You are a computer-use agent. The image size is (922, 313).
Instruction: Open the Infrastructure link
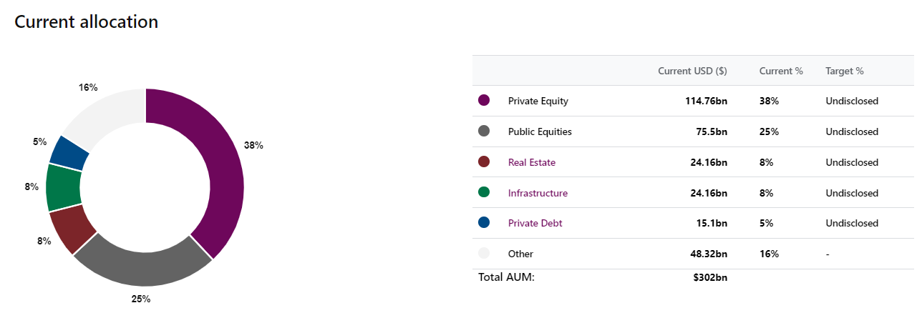click(538, 193)
